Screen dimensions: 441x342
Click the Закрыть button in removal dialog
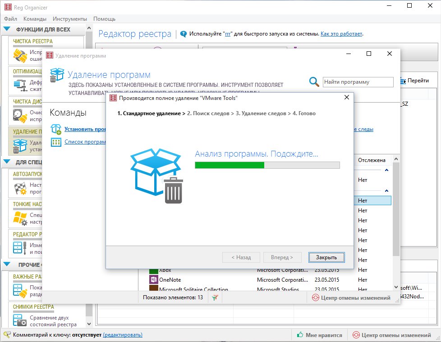pos(326,257)
